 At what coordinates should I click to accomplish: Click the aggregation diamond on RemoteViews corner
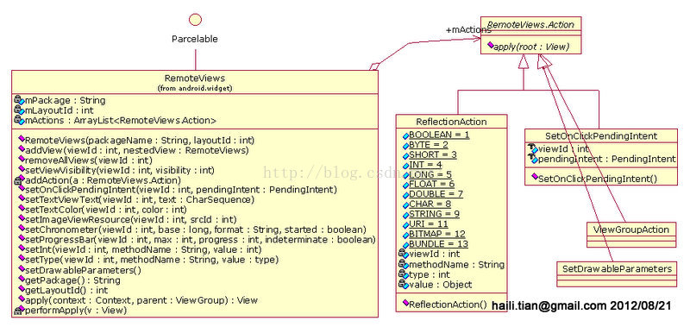tap(374, 66)
